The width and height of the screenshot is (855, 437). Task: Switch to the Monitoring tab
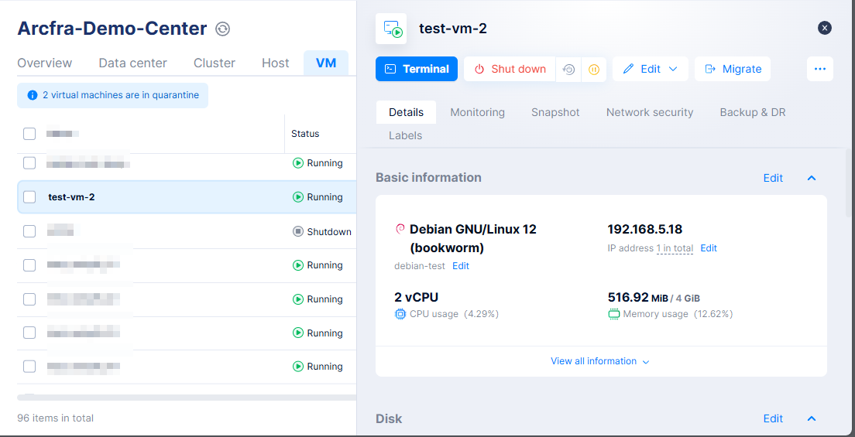click(x=477, y=112)
